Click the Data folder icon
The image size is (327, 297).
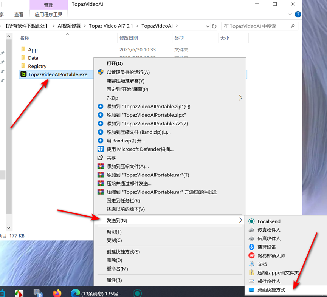point(23,57)
